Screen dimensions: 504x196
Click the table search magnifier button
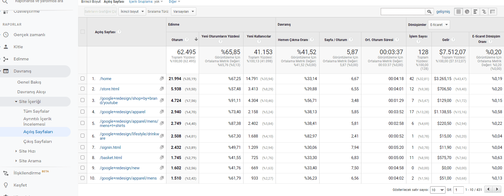[x=429, y=12]
